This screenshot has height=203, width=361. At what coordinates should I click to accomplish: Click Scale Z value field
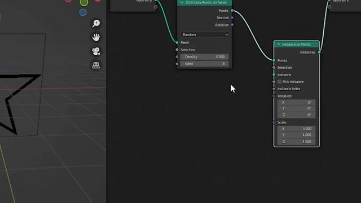(x=296, y=142)
